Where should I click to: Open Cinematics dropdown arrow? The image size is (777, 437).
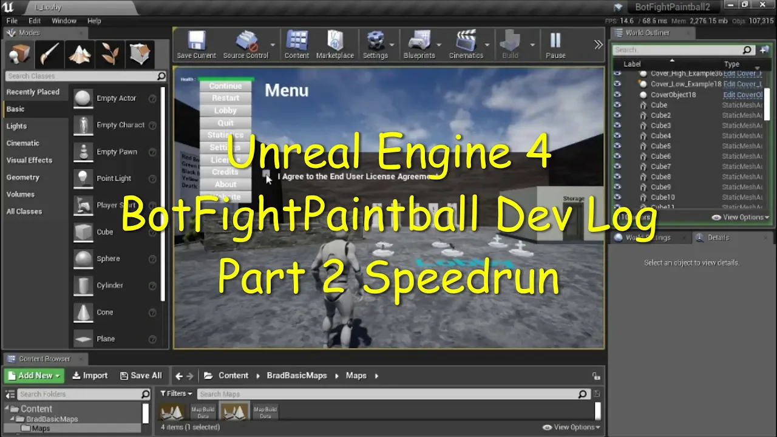coord(487,45)
